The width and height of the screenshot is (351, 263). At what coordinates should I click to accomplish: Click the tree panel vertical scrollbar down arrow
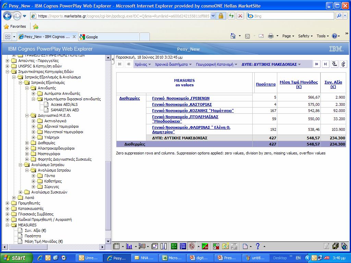tap(108, 241)
